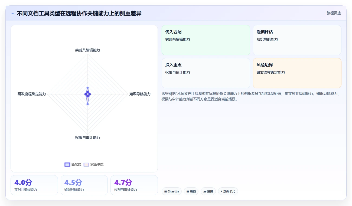
Task: Select the 表格 tag
Action: click(191, 191)
